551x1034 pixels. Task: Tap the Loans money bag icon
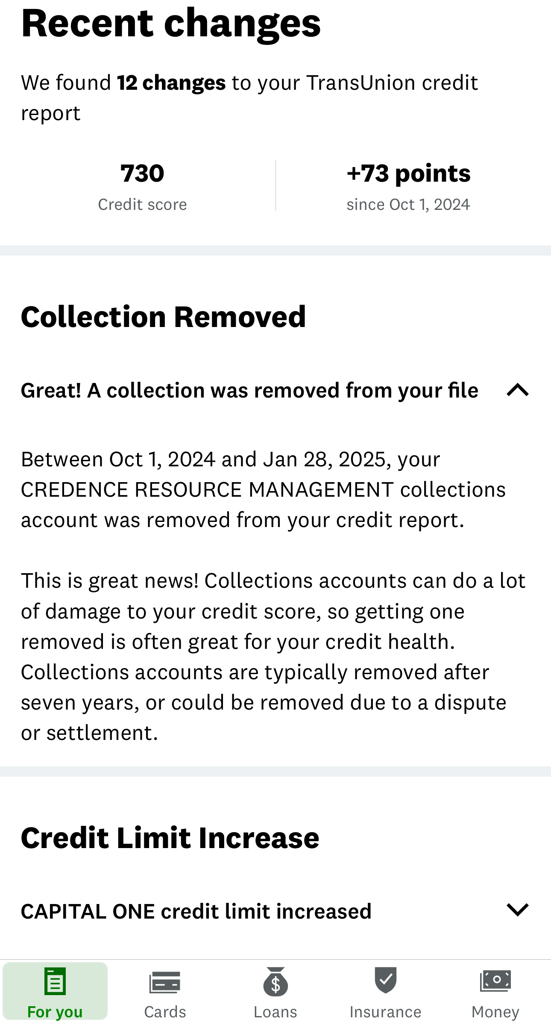[275, 981]
